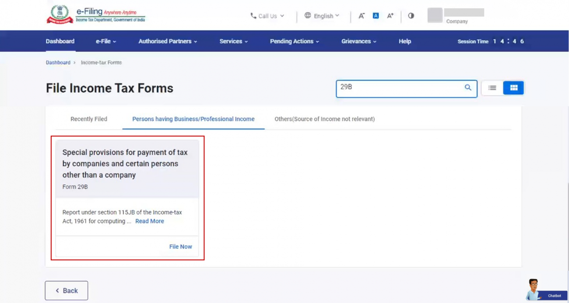Viewport: 569px width, 303px height.
Task: Click the default font size icon
Action: 376,15
